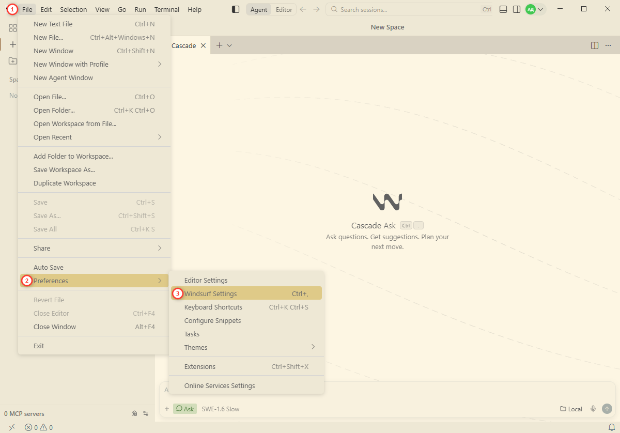Viewport: 620px width, 433px height.
Task: Choose Close Window
Action: click(94, 327)
